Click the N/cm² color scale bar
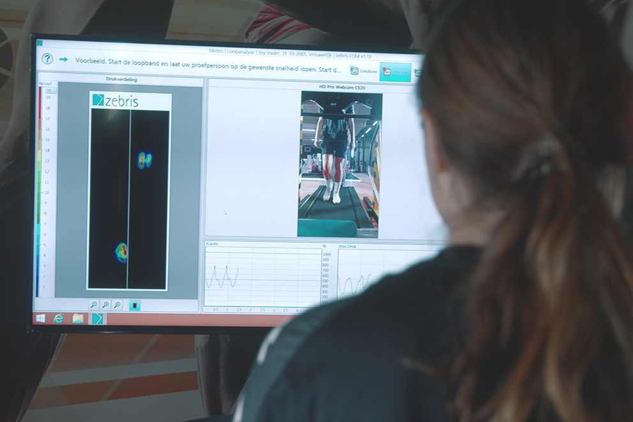633x422 pixels. point(40,192)
